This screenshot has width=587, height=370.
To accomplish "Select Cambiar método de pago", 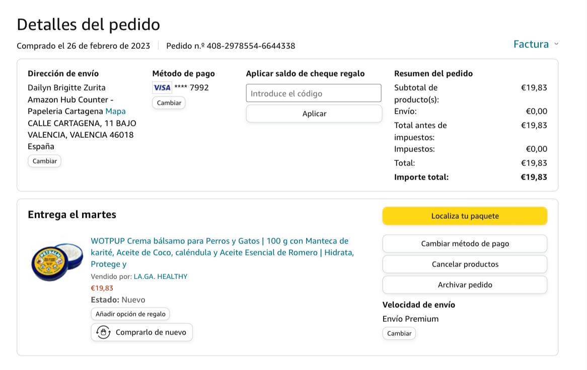I will pos(465,244).
